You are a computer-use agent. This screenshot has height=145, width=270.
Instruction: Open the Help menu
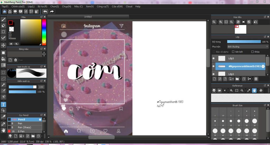[138, 6]
